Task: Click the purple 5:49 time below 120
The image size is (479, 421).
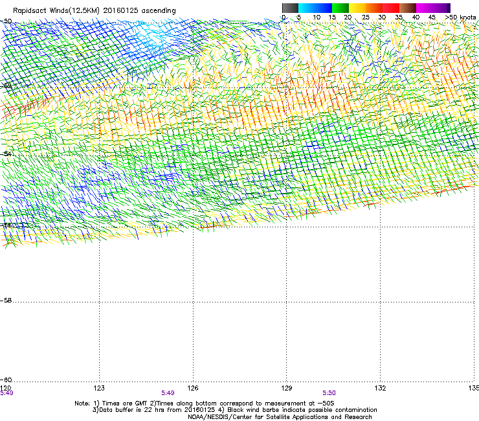Action: pos(6,393)
